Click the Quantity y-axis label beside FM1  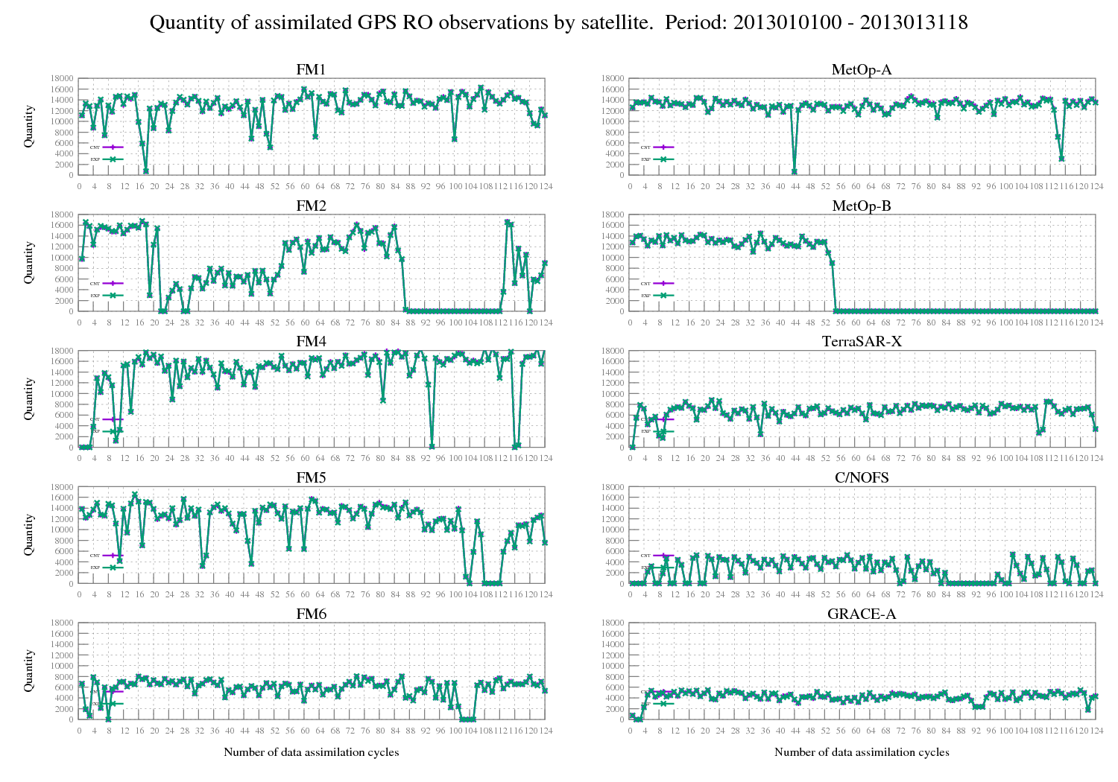click(x=29, y=127)
